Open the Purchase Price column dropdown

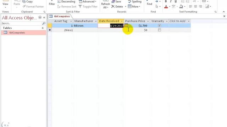148,21
